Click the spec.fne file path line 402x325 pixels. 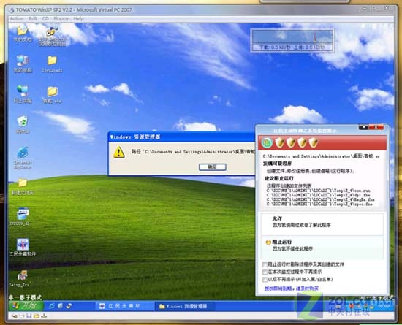pos(319,204)
